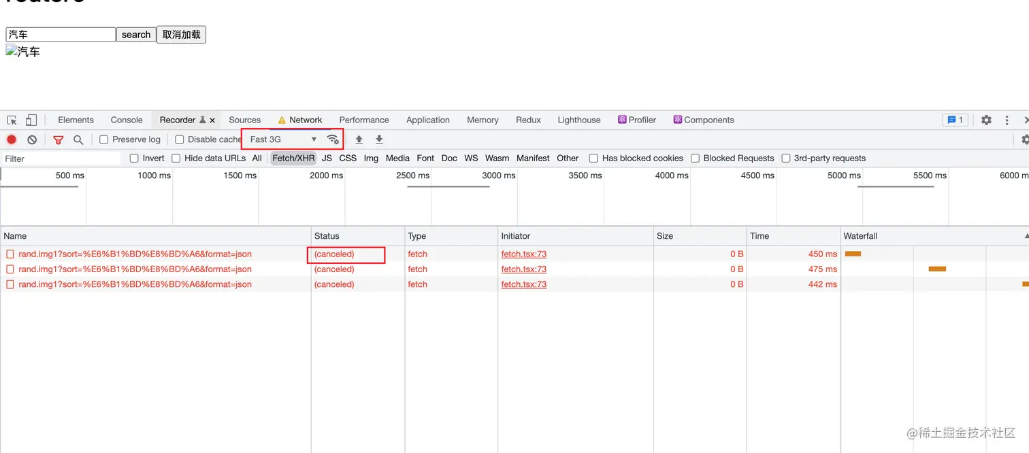Toggle the device toolbar icon
1029x453 pixels.
tap(31, 120)
